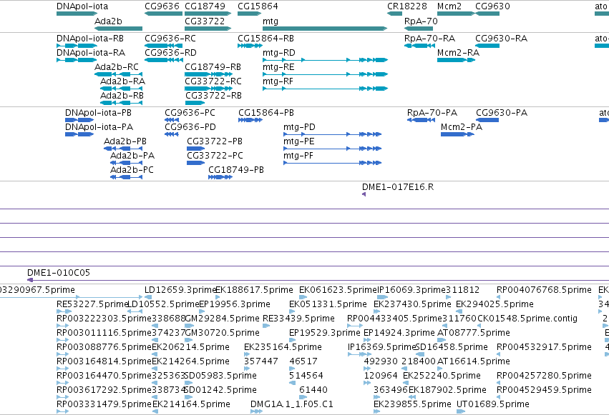Click EST LD12659.3prime
The height and width of the screenshot is (415, 609).
point(147,298)
